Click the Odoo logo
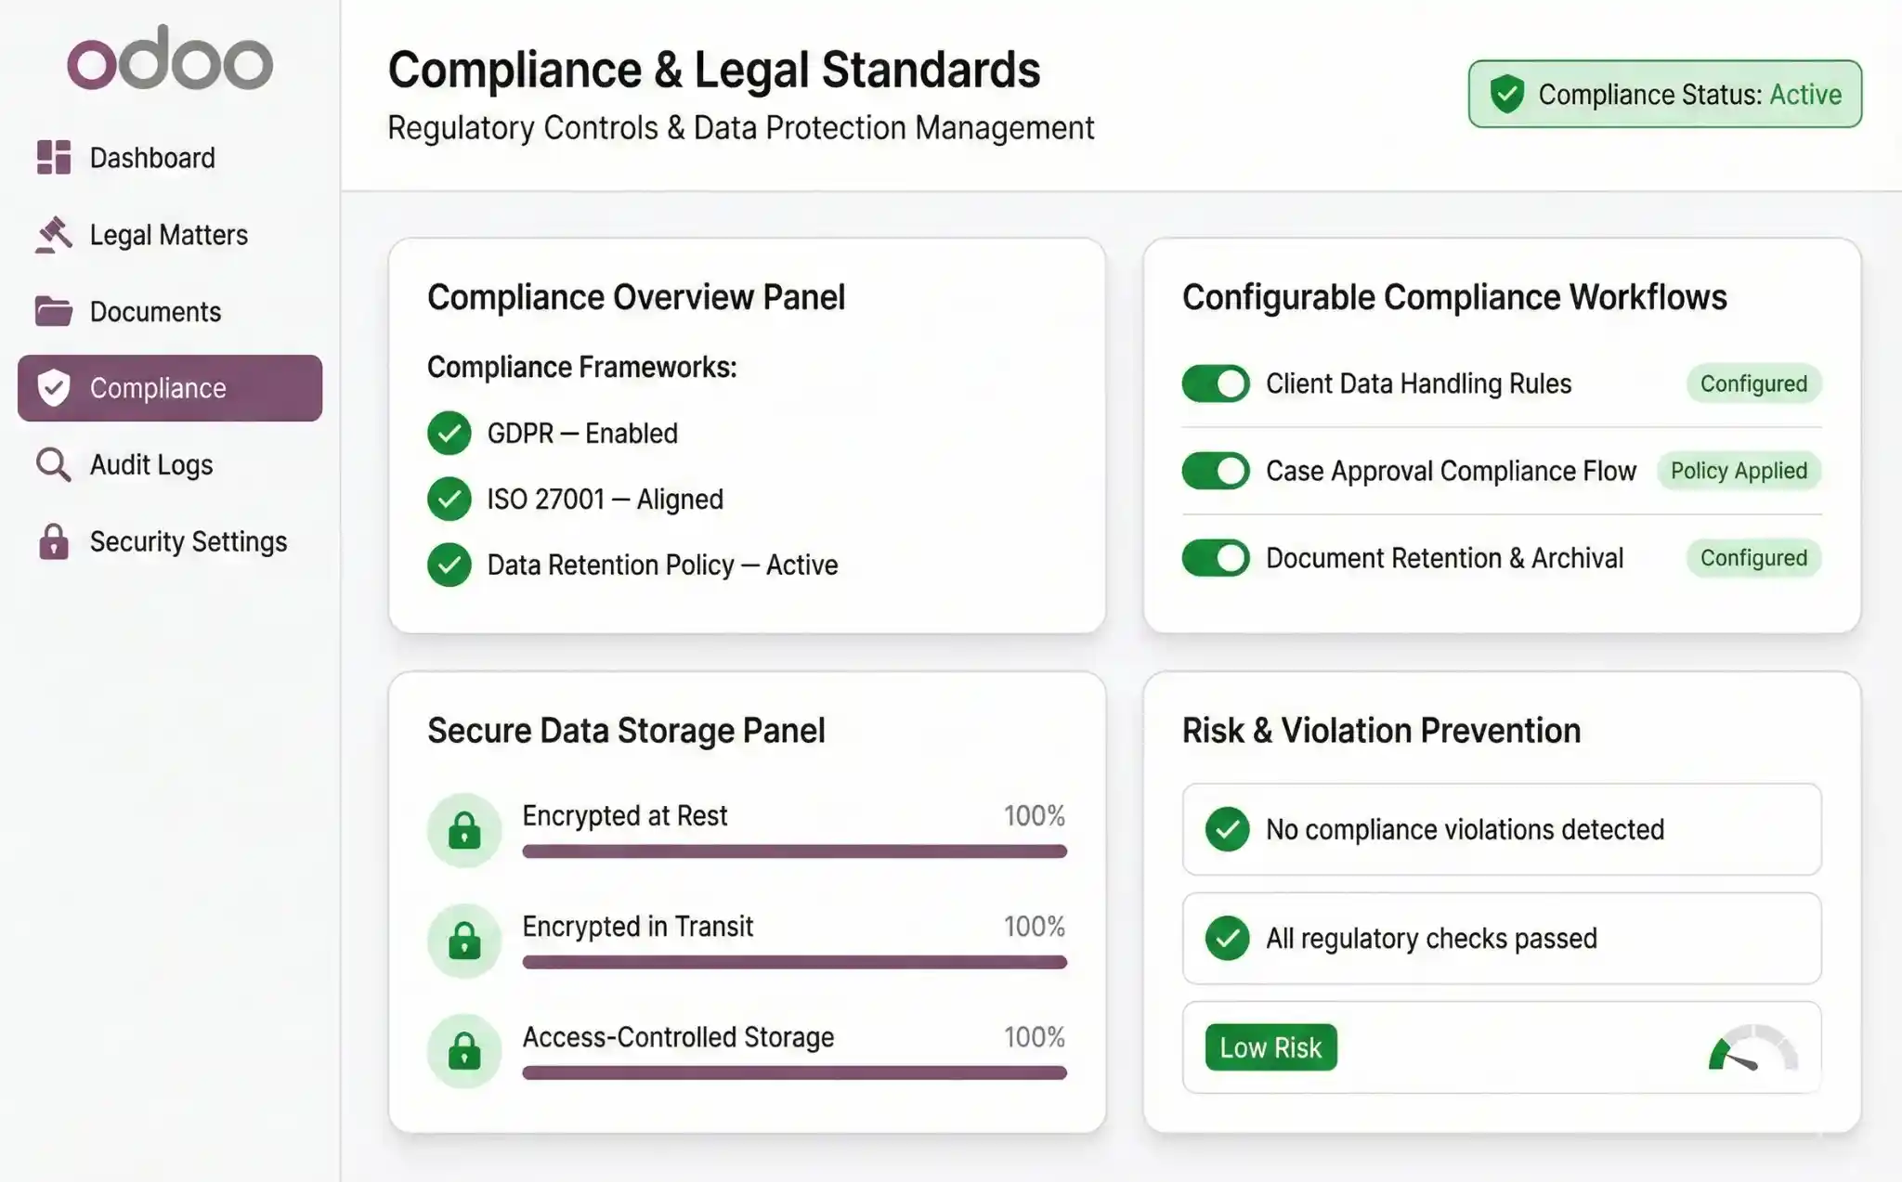The image size is (1902, 1182). click(170, 58)
